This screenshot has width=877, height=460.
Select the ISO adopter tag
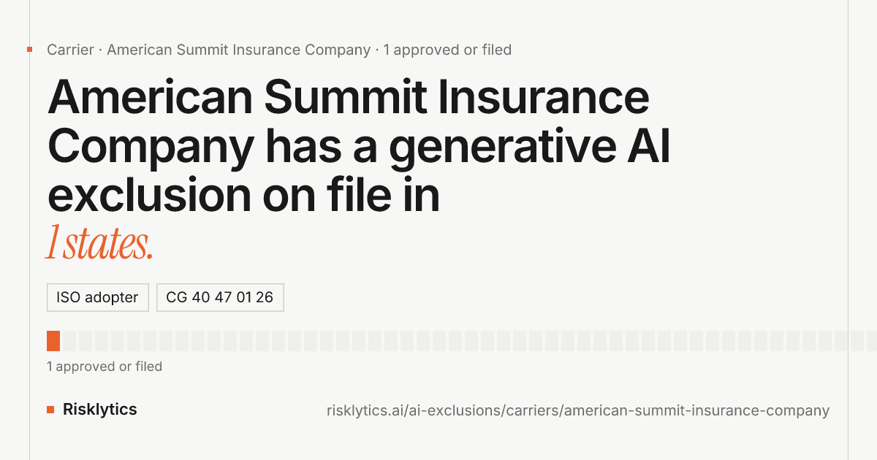coord(98,298)
